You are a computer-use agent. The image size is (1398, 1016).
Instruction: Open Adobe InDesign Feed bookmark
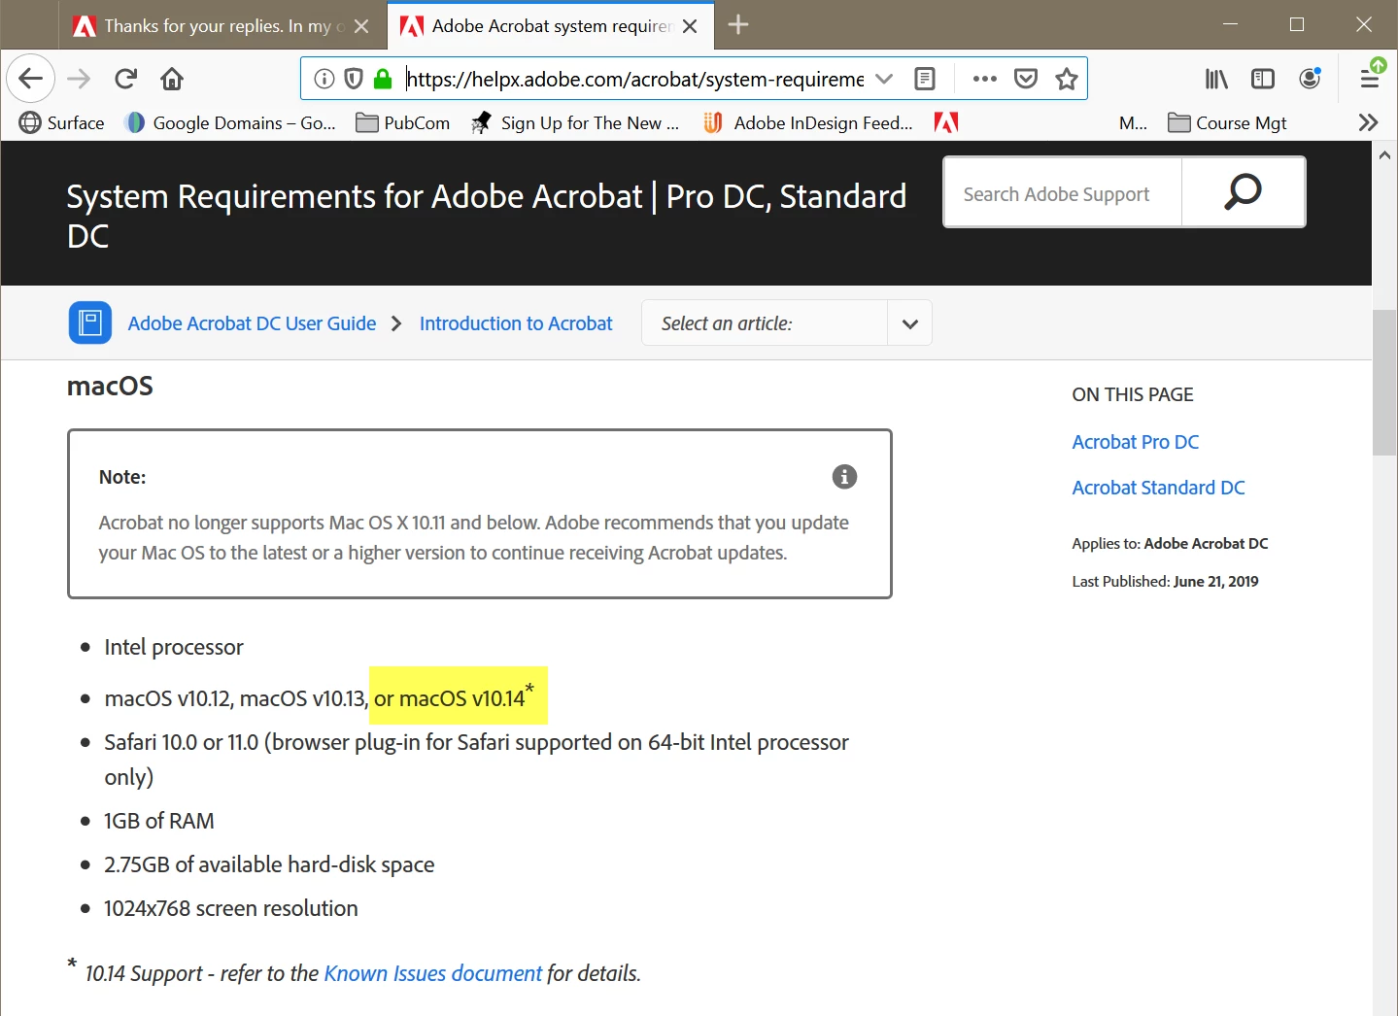click(808, 122)
